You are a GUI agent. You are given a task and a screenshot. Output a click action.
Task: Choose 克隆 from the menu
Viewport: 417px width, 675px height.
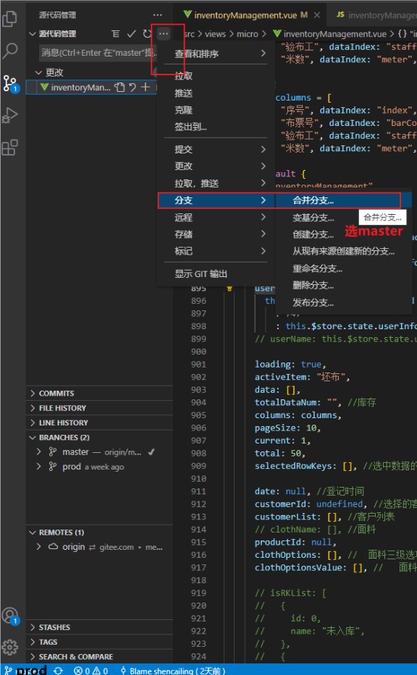[x=216, y=110]
